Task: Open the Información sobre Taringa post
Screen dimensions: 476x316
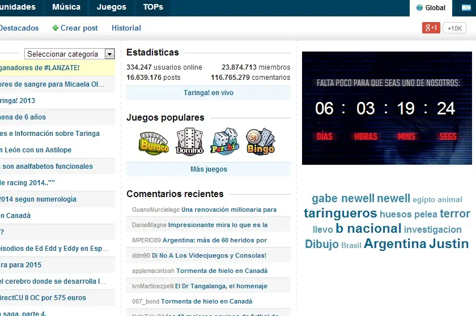Action: coord(50,134)
